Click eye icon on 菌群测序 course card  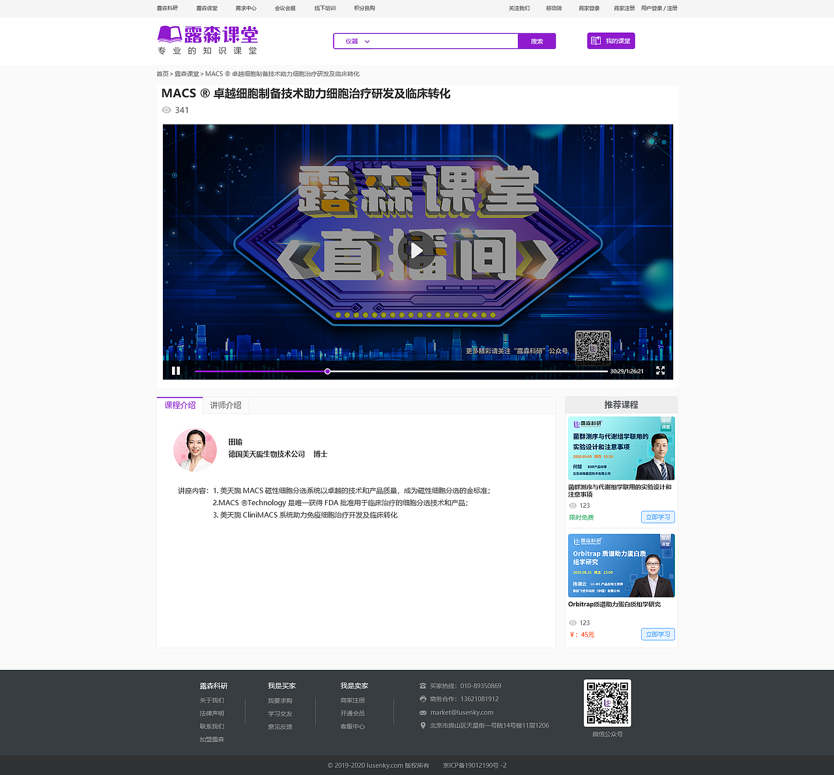[x=573, y=506]
